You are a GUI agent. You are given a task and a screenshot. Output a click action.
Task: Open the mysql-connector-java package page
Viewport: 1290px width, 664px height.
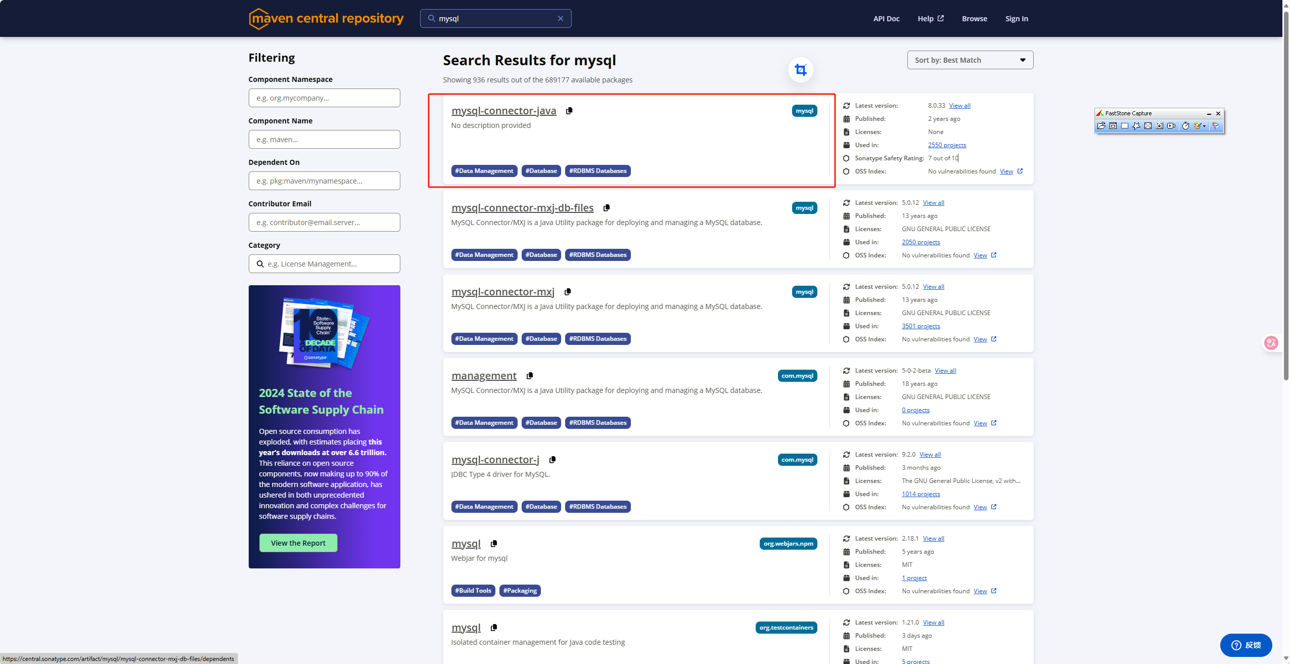503,110
